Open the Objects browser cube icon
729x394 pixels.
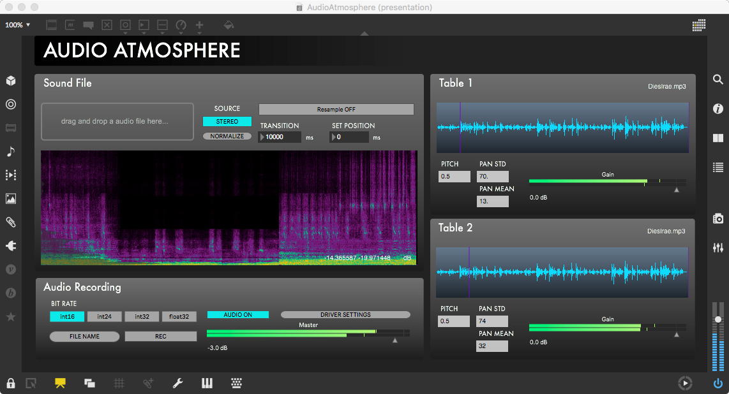tap(11, 81)
